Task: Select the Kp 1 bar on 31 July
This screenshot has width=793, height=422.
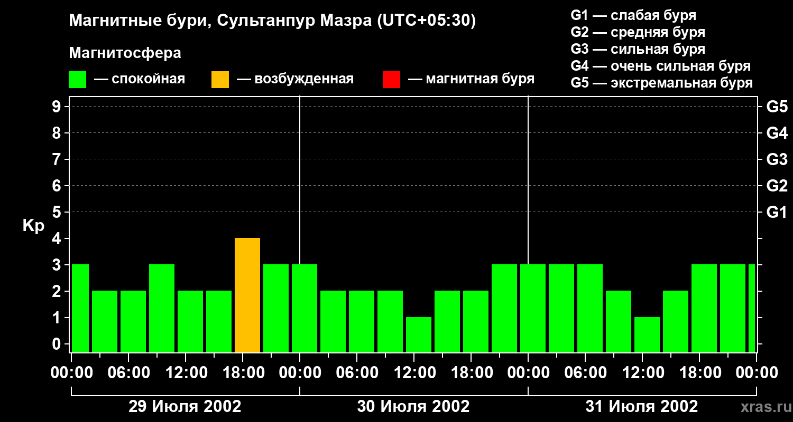Action: [647, 334]
